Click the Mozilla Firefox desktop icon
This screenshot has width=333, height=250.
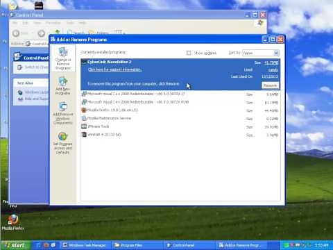[x=13, y=222]
